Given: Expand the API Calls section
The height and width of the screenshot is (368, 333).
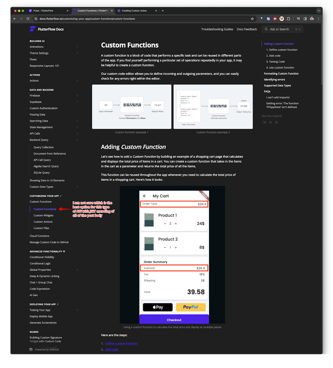Looking at the screenshot, I should coord(77,133).
